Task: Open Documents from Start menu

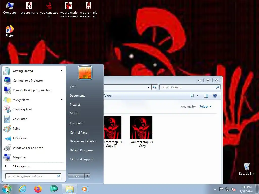Action: [x=77, y=96]
